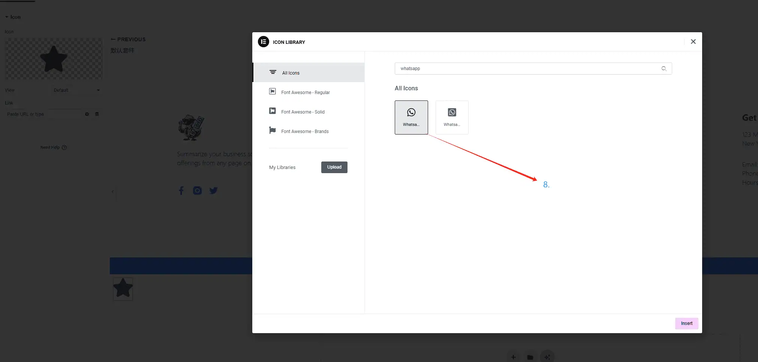
Task: Open the All Icons tab
Action: pyautogui.click(x=309, y=72)
